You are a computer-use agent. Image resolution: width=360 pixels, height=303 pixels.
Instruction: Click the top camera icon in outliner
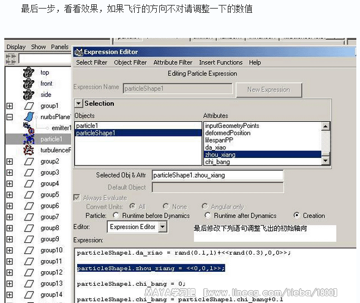tap(28, 72)
